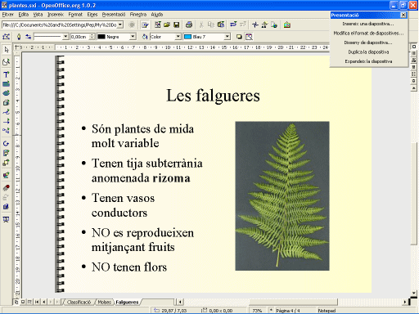The width and height of the screenshot is (419, 314).
Task: Click the Print icon in toolbar
Action: coord(189,25)
